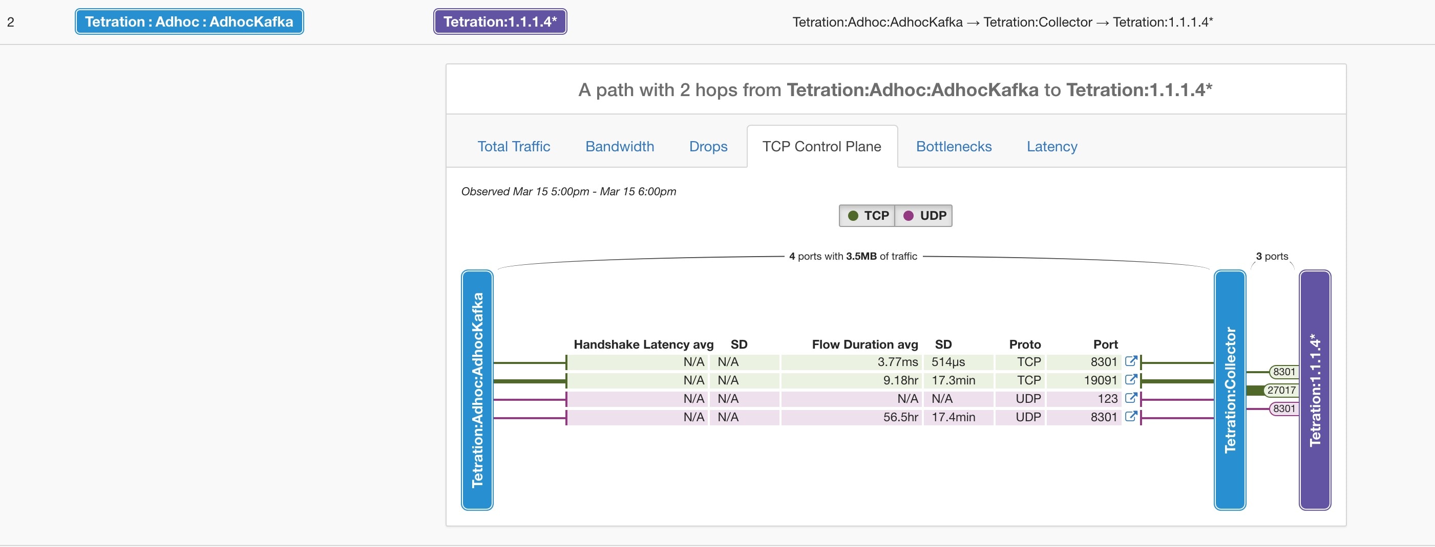Select the vertical Tetration:Adhoc:AdhocKafka node bar
This screenshot has height=547, width=1435.
point(477,390)
